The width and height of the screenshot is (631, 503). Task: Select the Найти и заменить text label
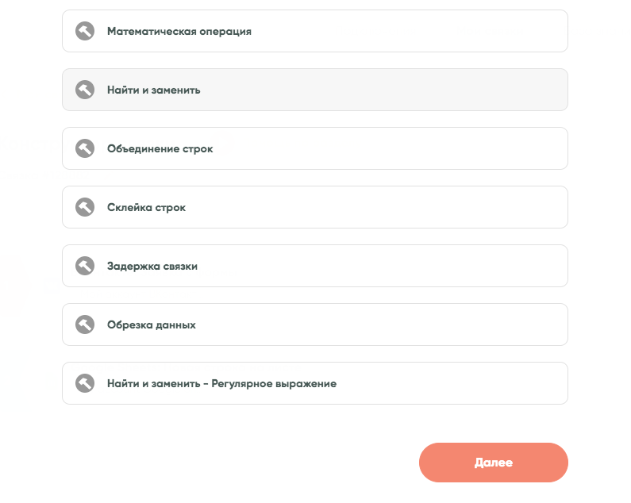pos(154,90)
